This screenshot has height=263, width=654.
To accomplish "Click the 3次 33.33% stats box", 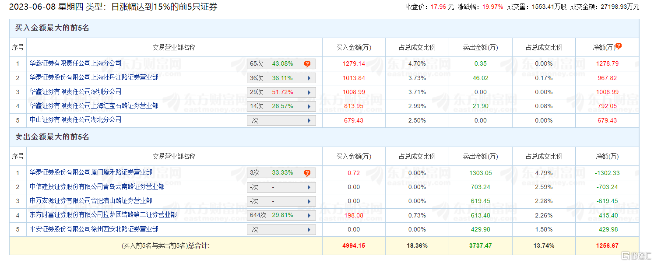I will point(281,173).
